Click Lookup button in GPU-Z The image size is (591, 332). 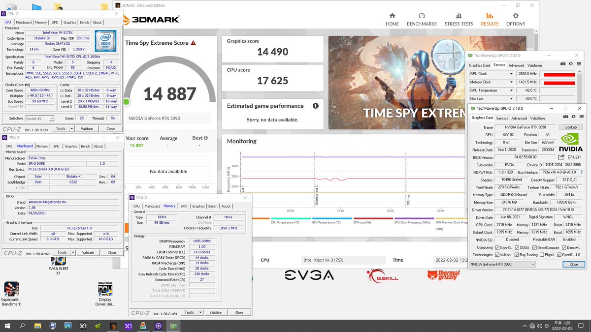coord(571,127)
